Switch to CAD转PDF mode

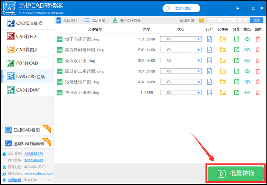click(x=28, y=36)
